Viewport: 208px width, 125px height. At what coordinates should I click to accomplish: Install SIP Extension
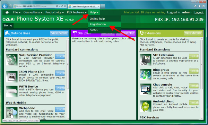(194, 56)
